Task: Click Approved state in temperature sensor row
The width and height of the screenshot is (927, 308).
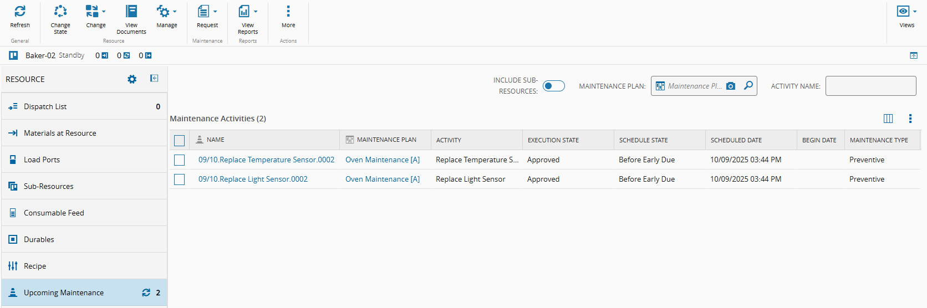Action: [543, 160]
